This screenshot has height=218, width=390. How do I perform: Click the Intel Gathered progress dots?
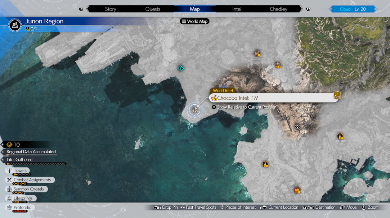(36, 164)
